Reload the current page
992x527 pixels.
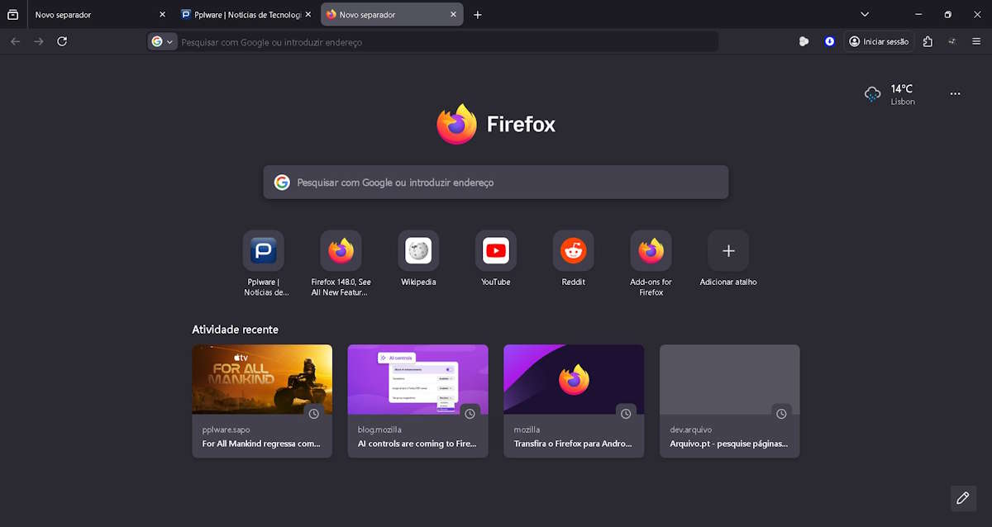click(62, 41)
